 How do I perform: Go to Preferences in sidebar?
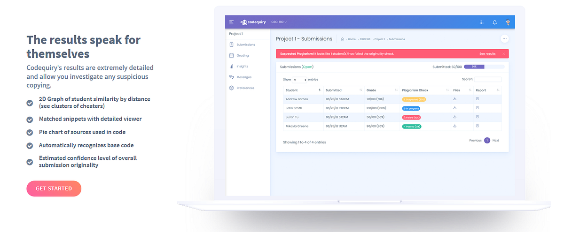245,88
